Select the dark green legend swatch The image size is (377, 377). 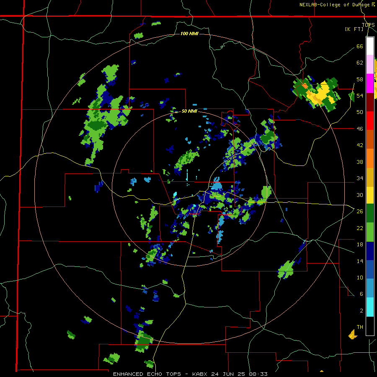(370, 213)
